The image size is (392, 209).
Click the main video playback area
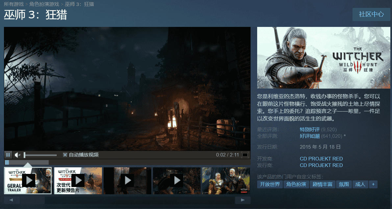click(x=127, y=89)
